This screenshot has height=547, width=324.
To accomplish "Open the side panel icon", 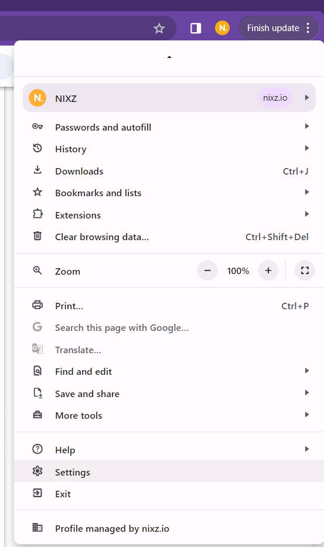I will coord(196,28).
